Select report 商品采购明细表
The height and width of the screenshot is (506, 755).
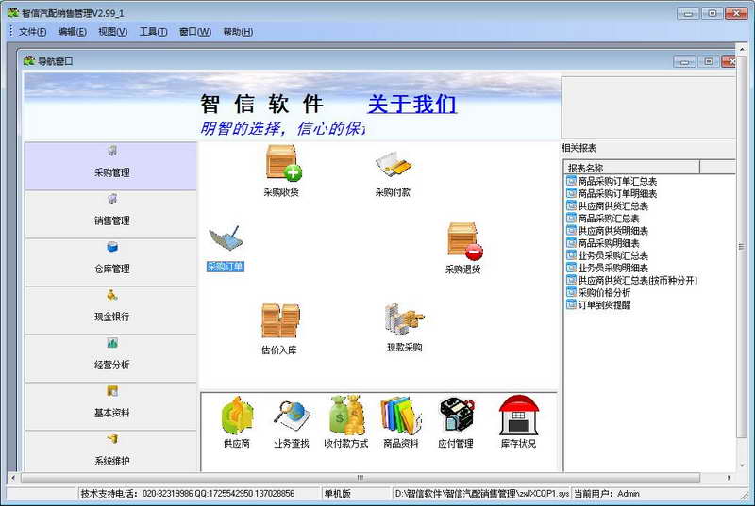[x=603, y=243]
